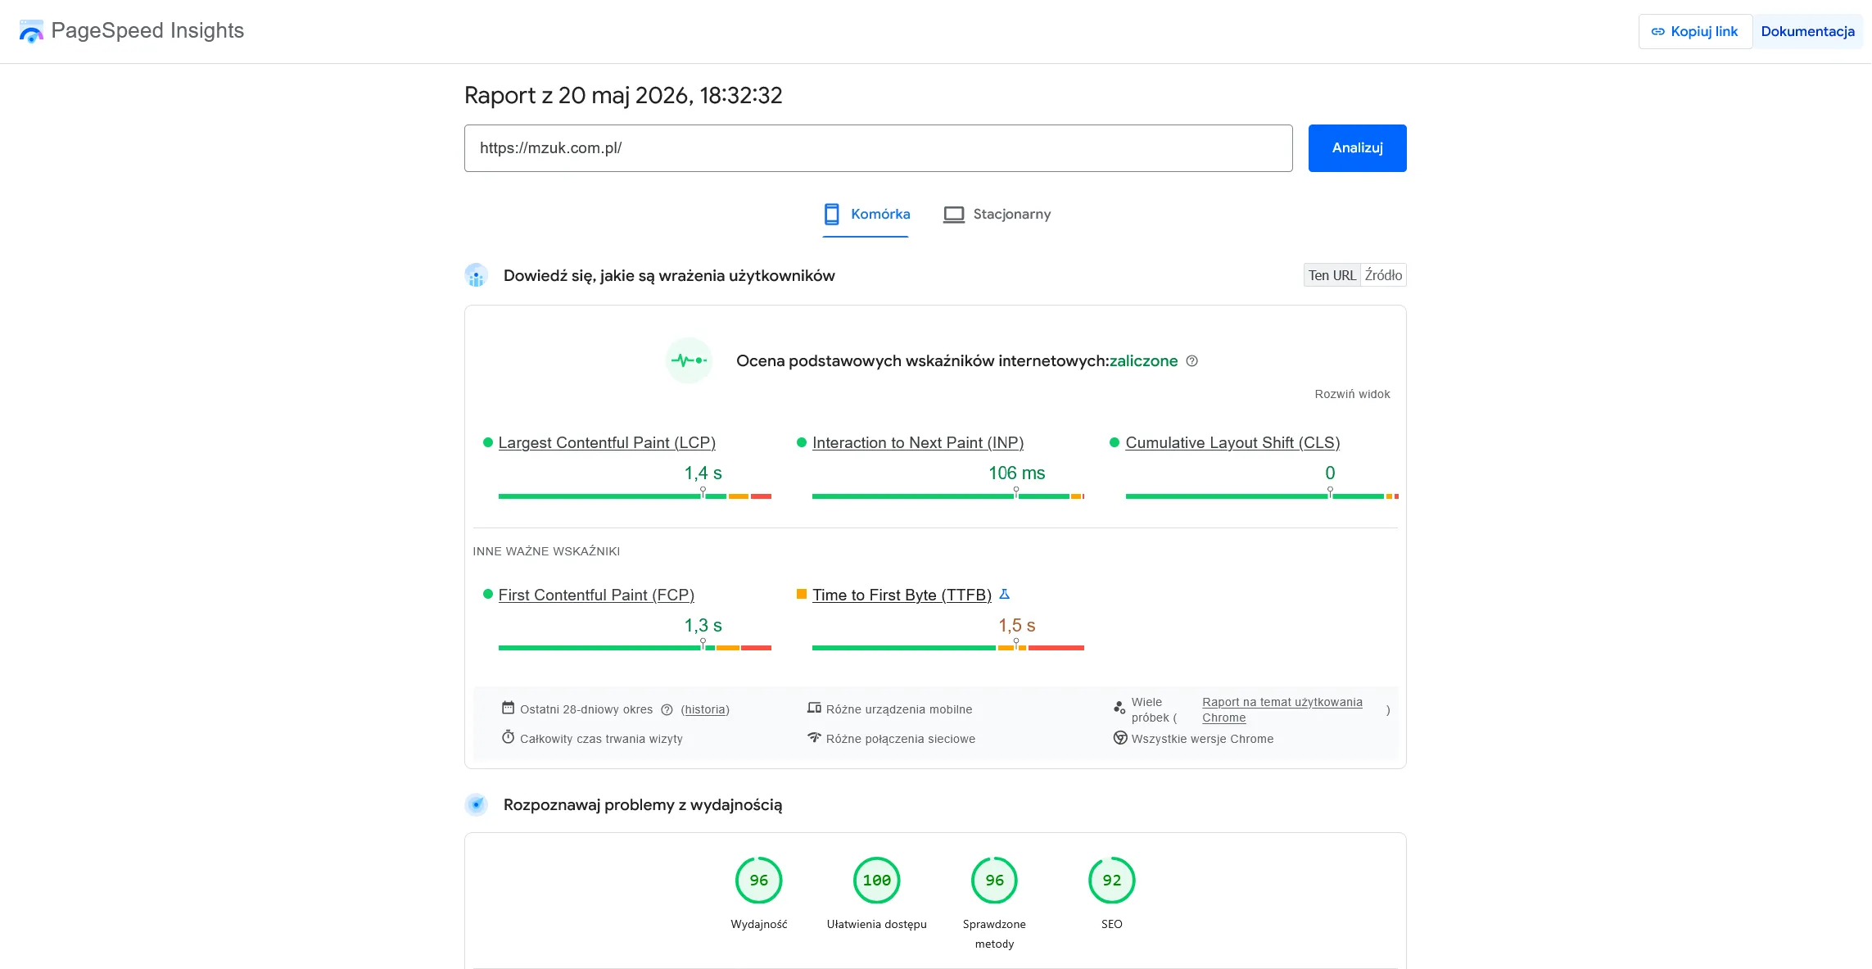Click the Ułatwienia dostępu score gauge 100

pos(877,881)
